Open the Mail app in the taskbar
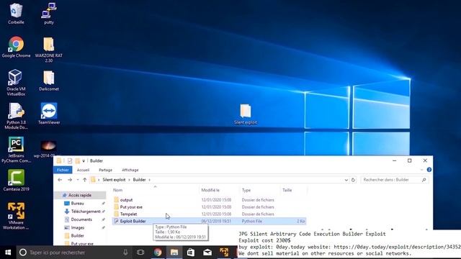The image size is (461, 259). click(207, 253)
